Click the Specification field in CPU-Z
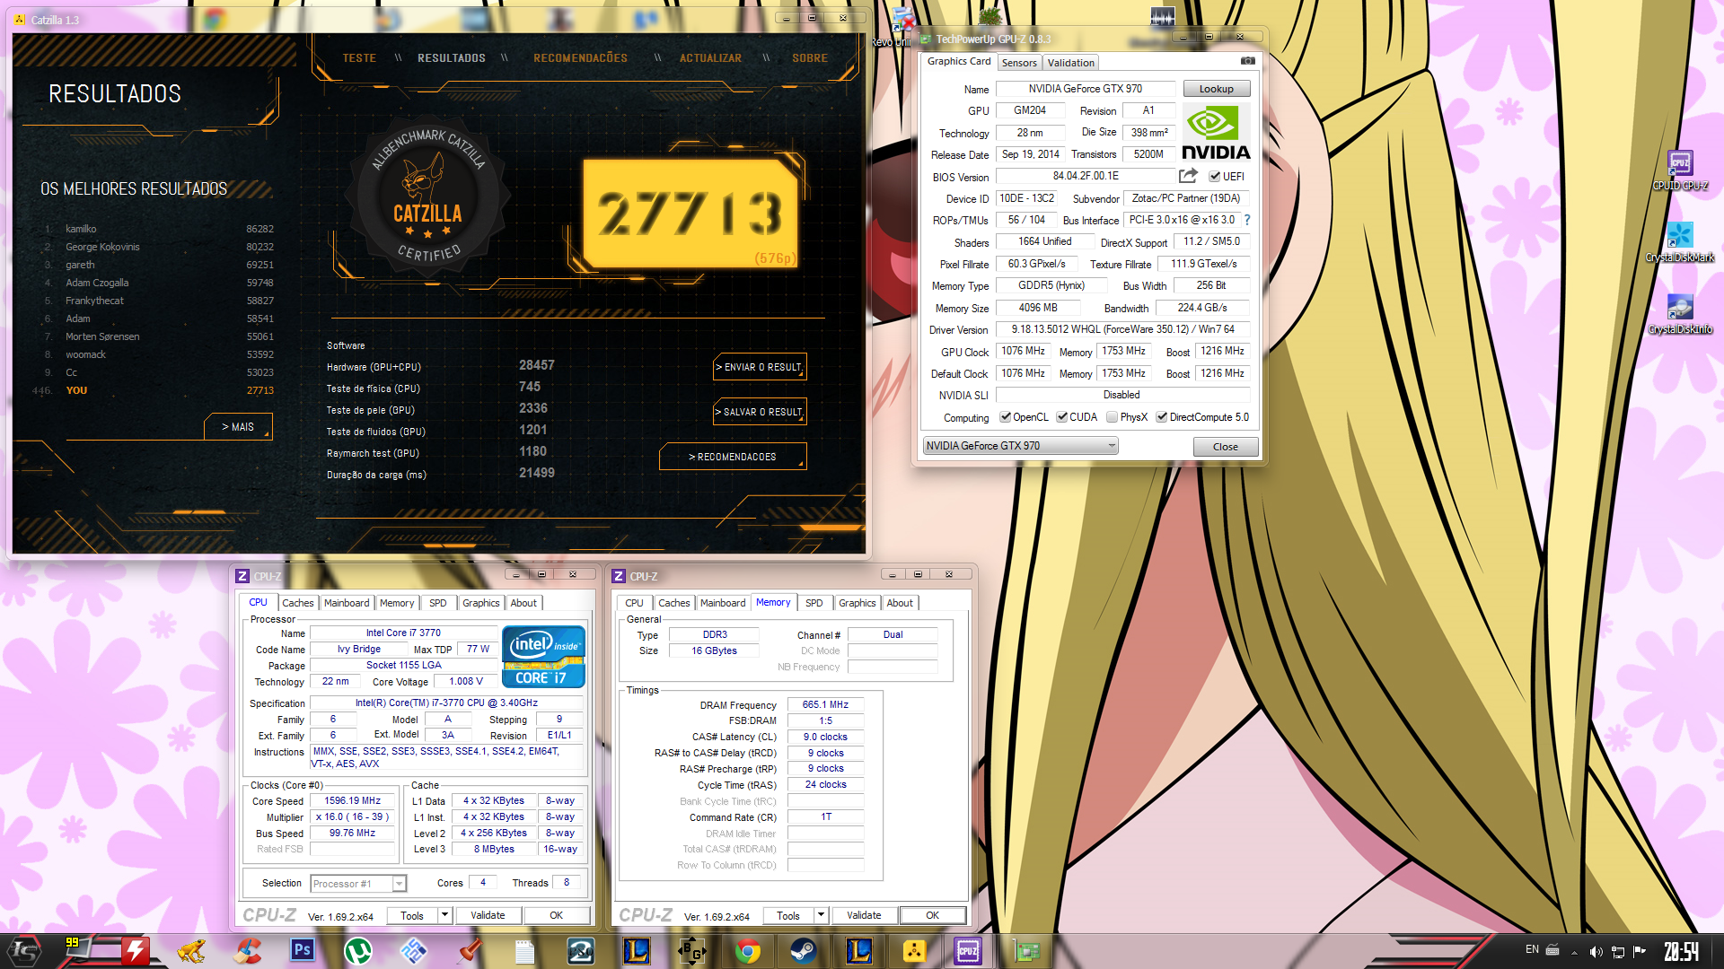 pyautogui.click(x=446, y=703)
